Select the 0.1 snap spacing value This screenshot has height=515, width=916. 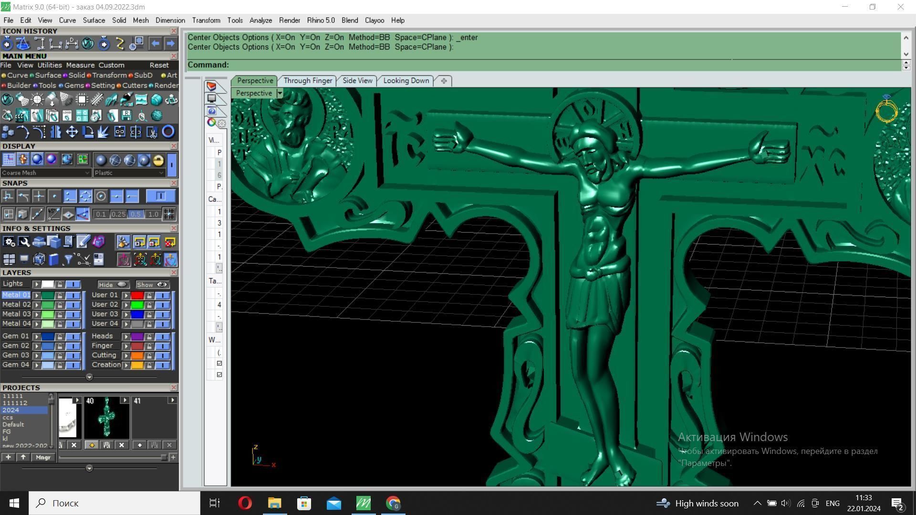[101, 215]
